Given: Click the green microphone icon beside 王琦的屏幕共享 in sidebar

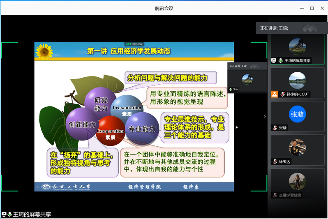Looking at the screenshot, I should [x=280, y=60].
